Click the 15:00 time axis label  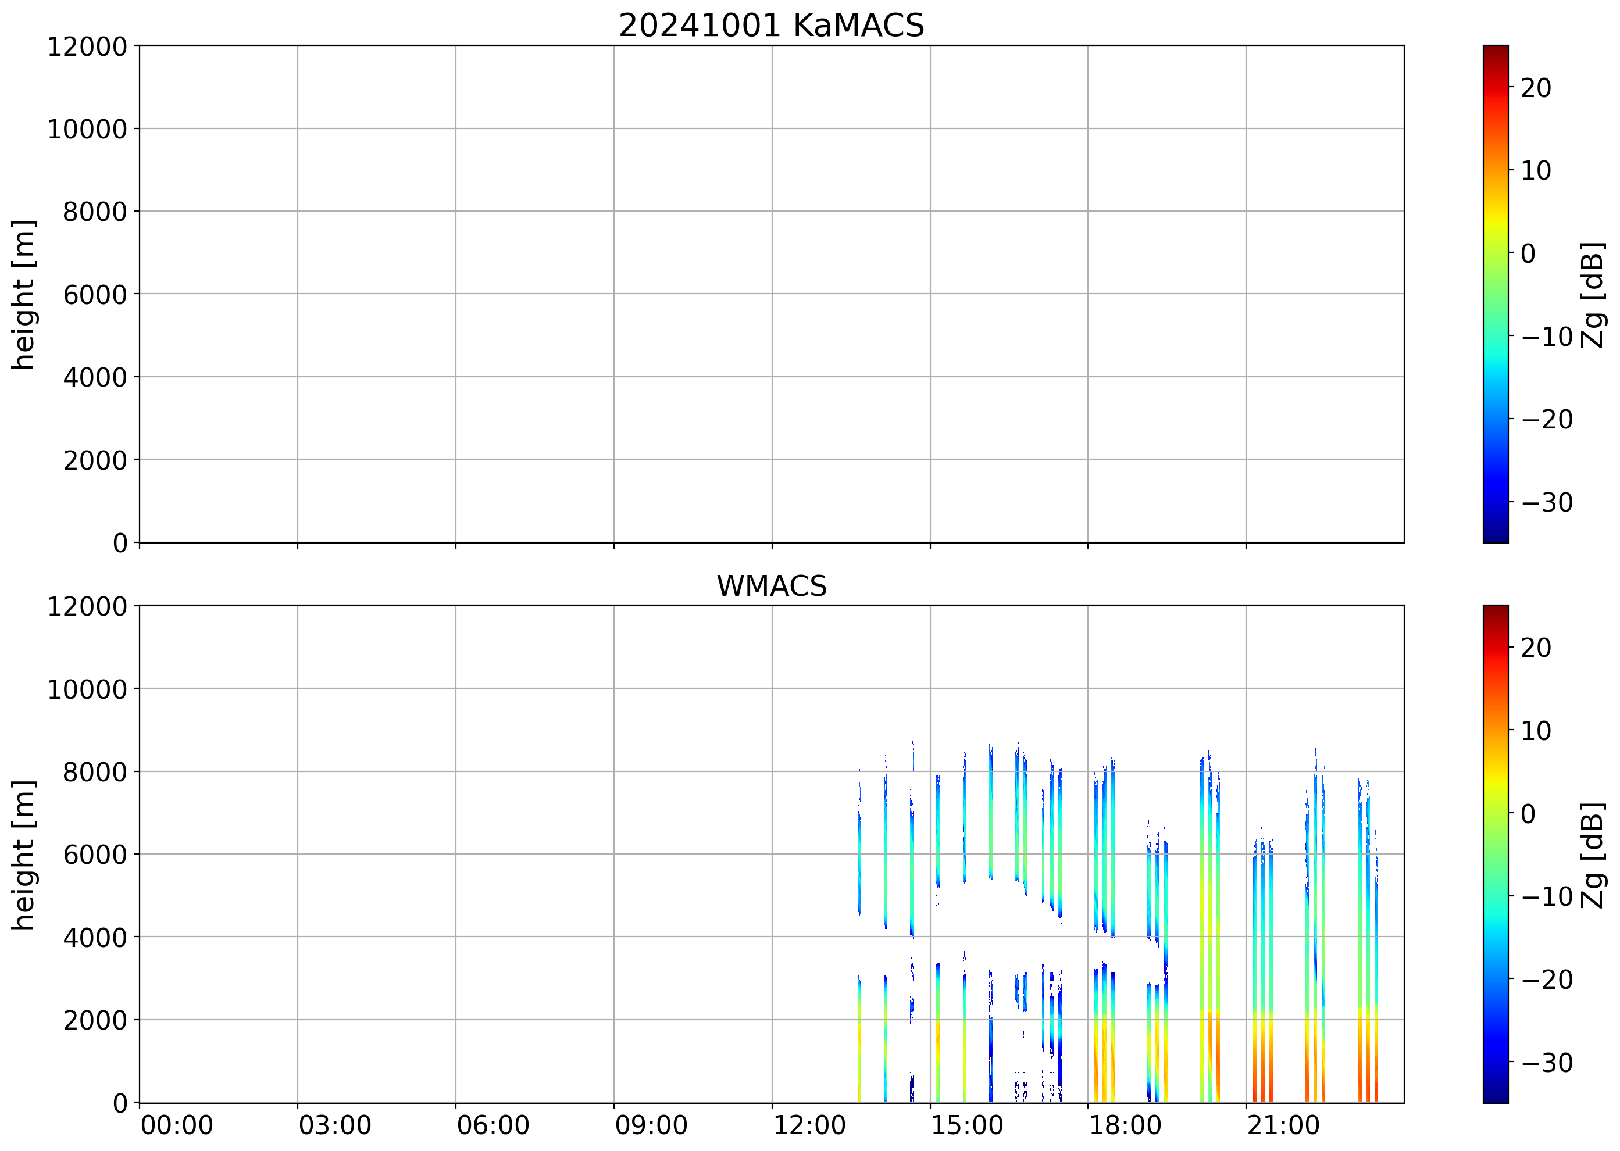[967, 1125]
